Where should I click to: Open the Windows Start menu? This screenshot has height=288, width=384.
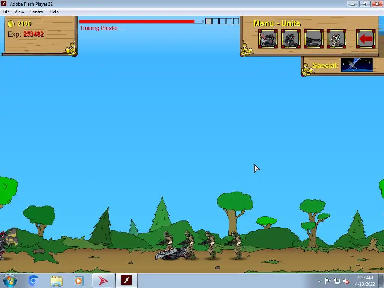[x=10, y=280]
